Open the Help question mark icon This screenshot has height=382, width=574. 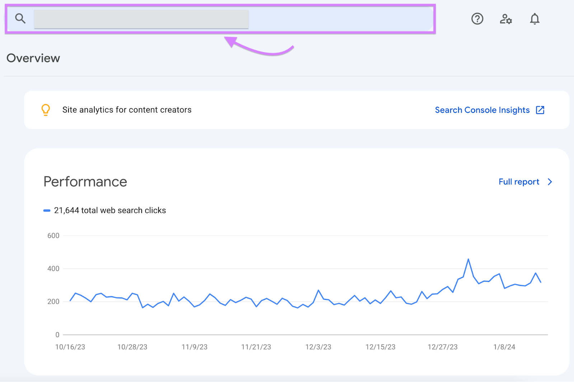click(477, 19)
